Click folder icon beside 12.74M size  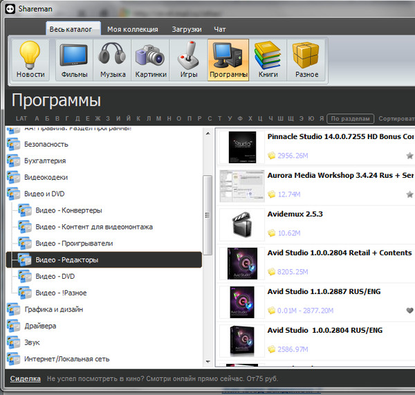(x=272, y=194)
